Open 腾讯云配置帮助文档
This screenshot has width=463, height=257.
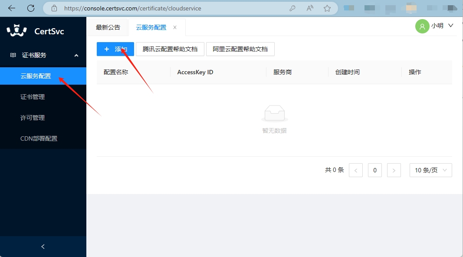[x=170, y=49]
